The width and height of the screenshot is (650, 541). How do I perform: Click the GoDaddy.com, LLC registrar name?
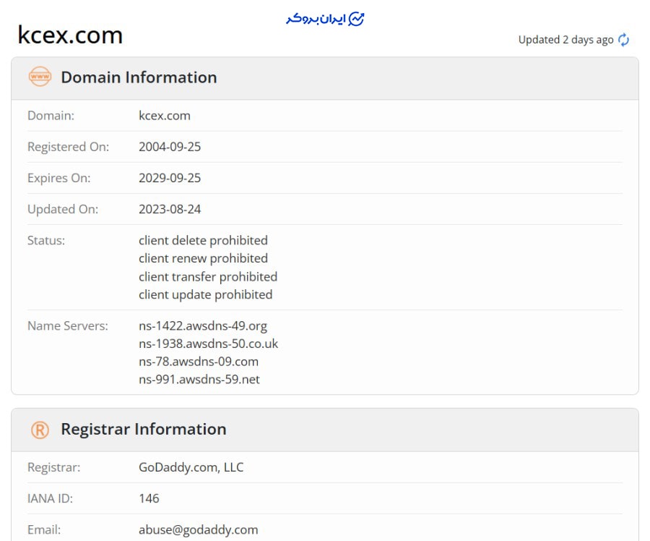point(191,467)
